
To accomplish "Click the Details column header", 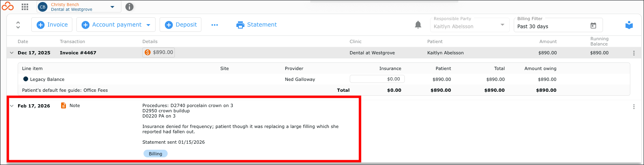I will coord(150,41).
